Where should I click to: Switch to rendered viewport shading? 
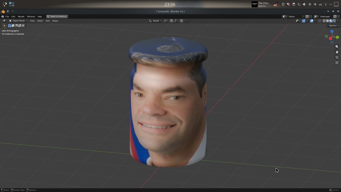334,21
